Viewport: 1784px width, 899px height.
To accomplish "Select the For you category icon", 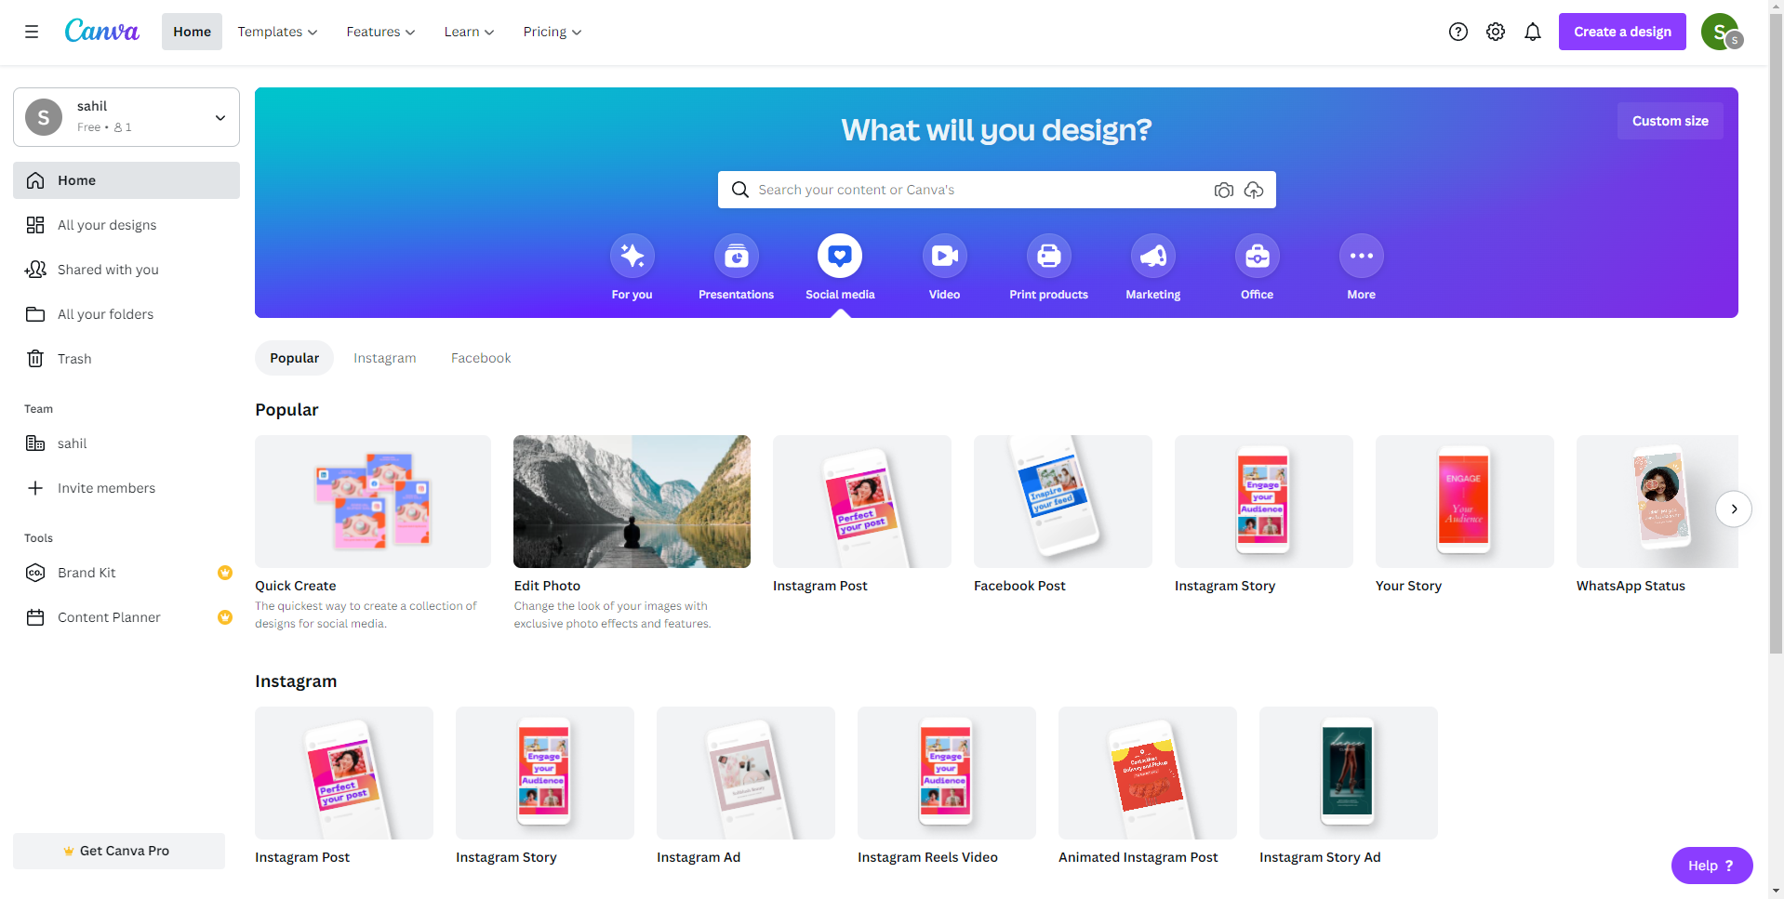I will click(632, 256).
